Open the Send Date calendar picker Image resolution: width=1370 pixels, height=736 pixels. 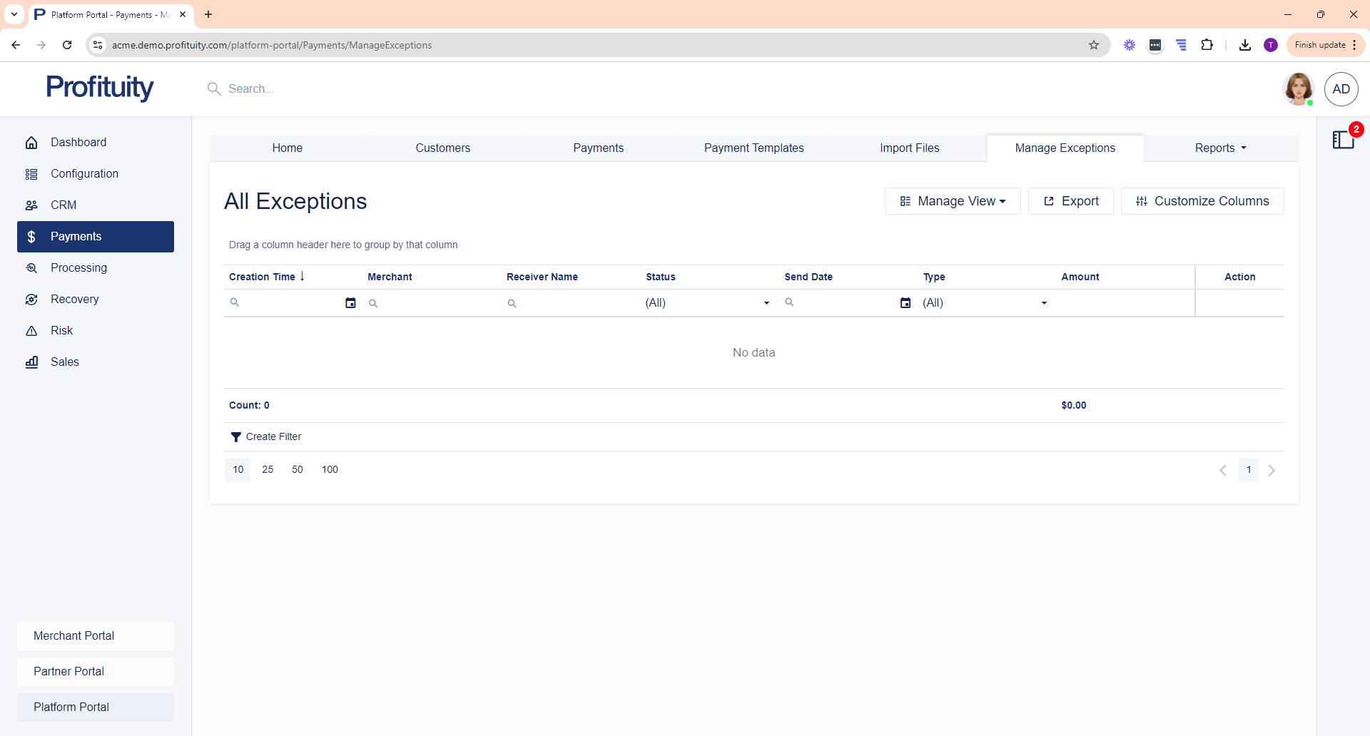(x=905, y=303)
